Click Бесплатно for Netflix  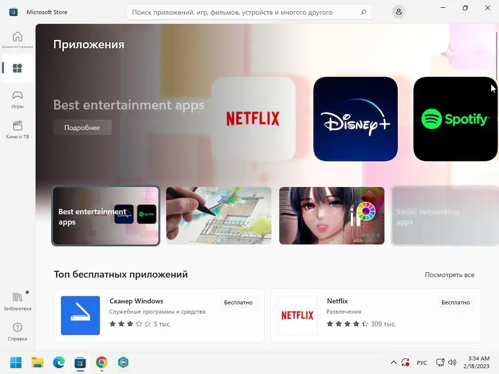[456, 302]
